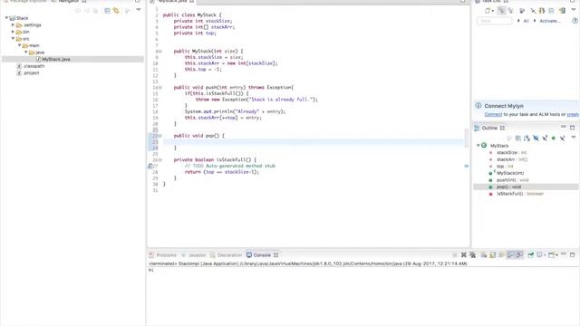Follow the Connect link under Connect Mylyn
Viewport: 580px width, 326px height.
pyautogui.click(x=493, y=115)
